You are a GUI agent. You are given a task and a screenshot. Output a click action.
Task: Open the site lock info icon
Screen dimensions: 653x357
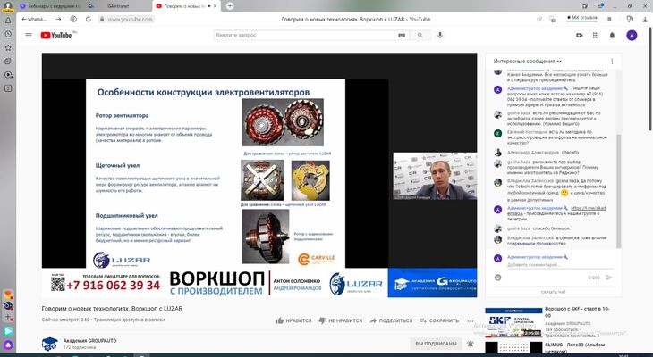[x=102, y=19]
